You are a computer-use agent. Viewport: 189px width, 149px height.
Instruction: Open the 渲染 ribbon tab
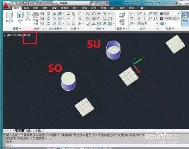54,8
